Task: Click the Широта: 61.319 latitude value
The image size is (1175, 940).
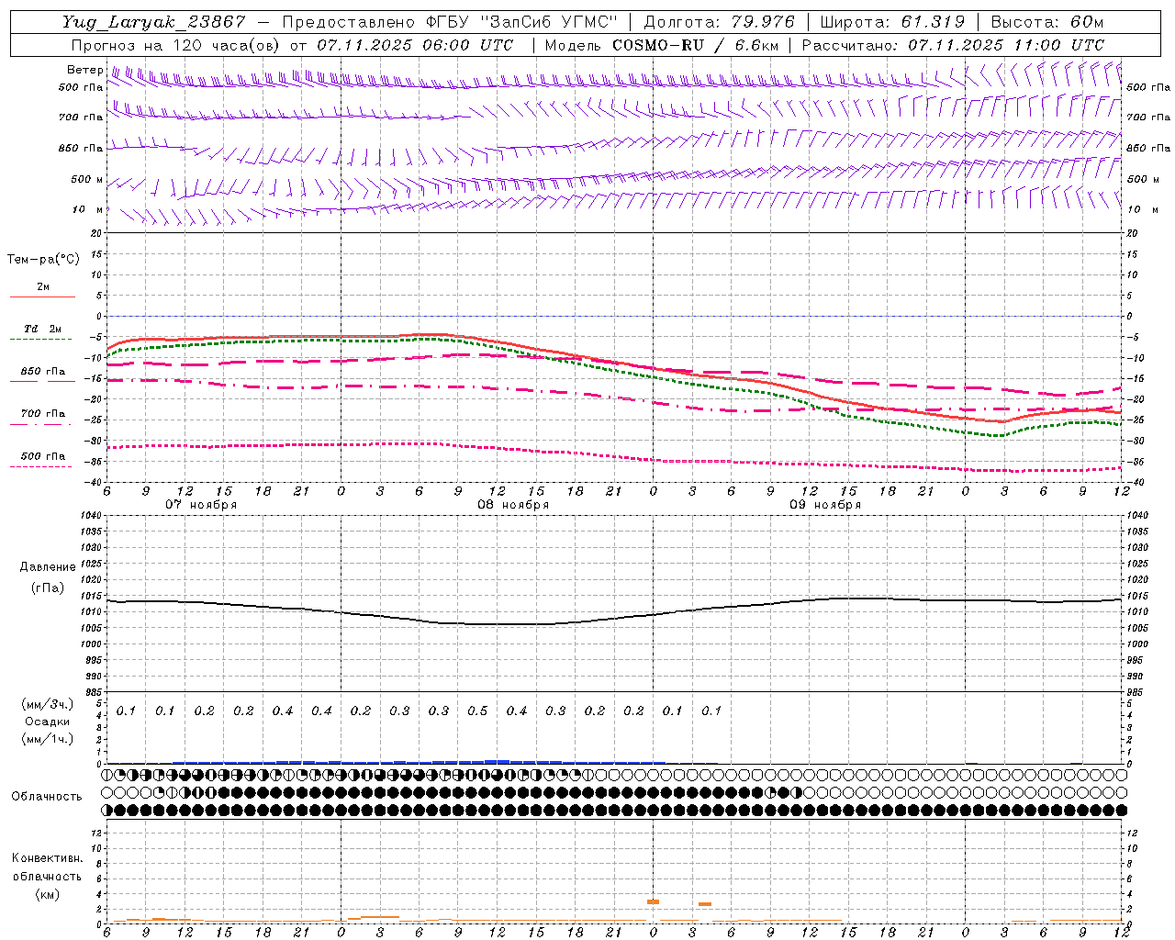Action: (892, 22)
